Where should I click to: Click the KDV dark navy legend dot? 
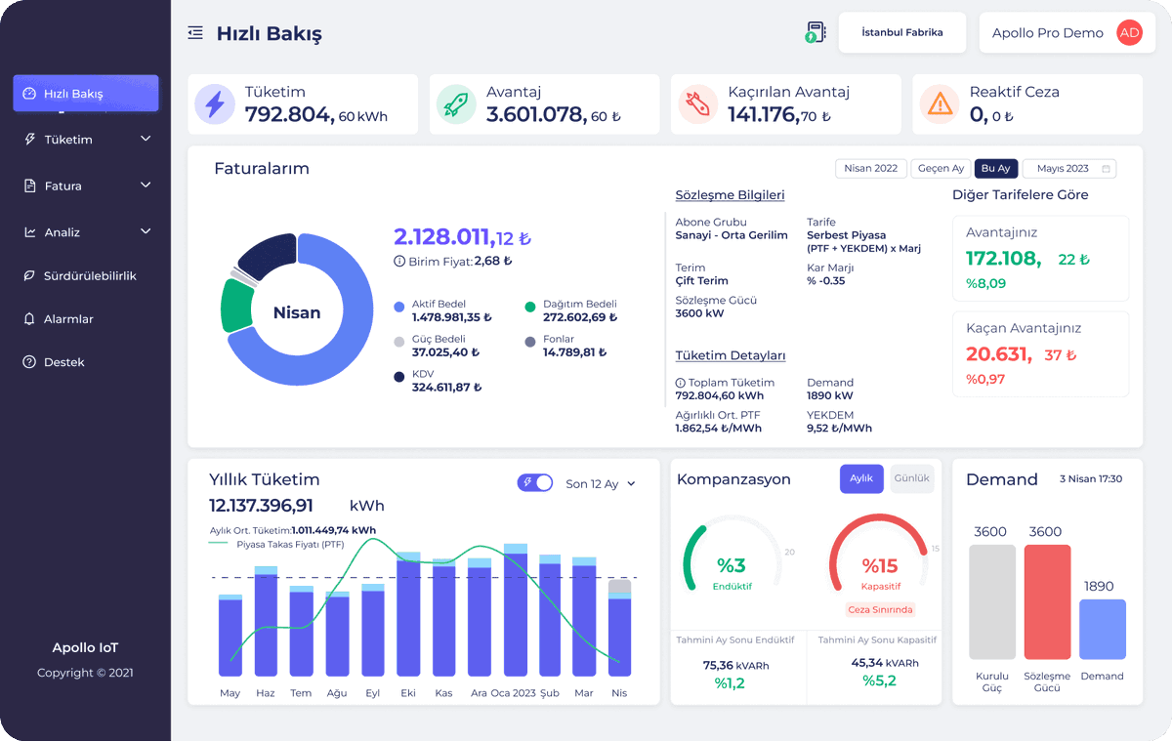click(398, 377)
